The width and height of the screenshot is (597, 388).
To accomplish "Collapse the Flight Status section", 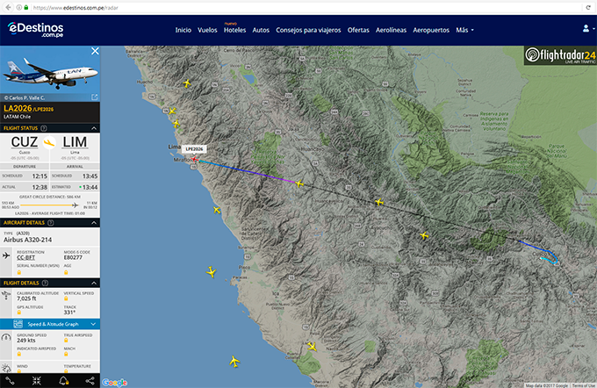I will point(94,128).
